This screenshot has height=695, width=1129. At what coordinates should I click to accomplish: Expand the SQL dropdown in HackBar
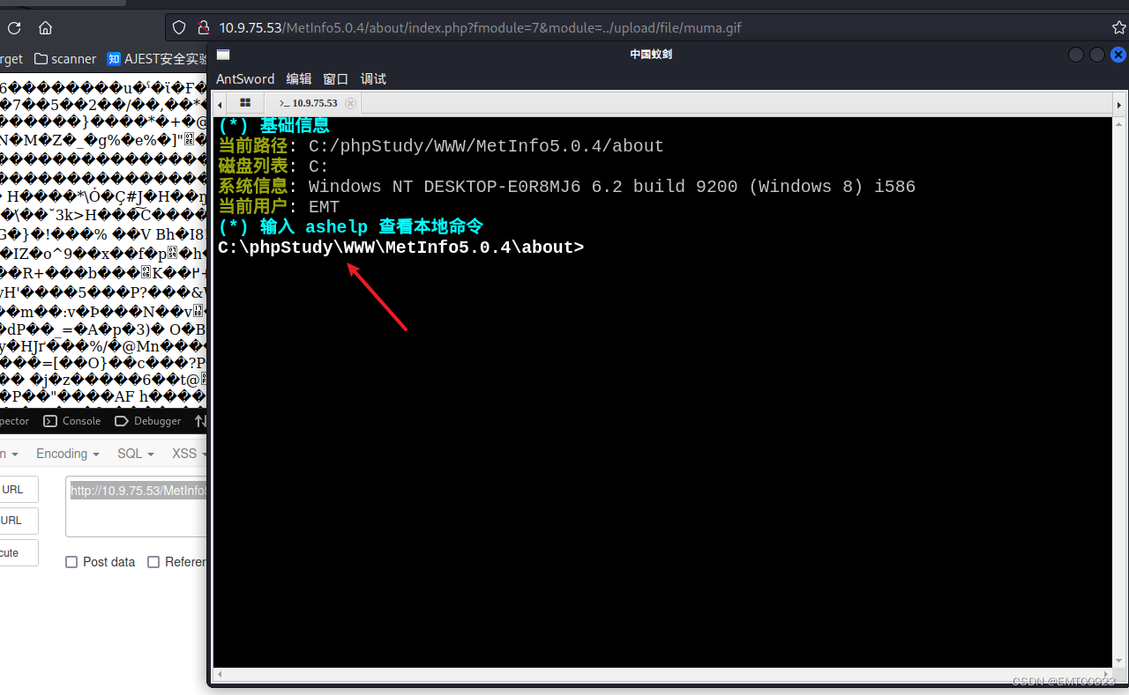coord(136,454)
